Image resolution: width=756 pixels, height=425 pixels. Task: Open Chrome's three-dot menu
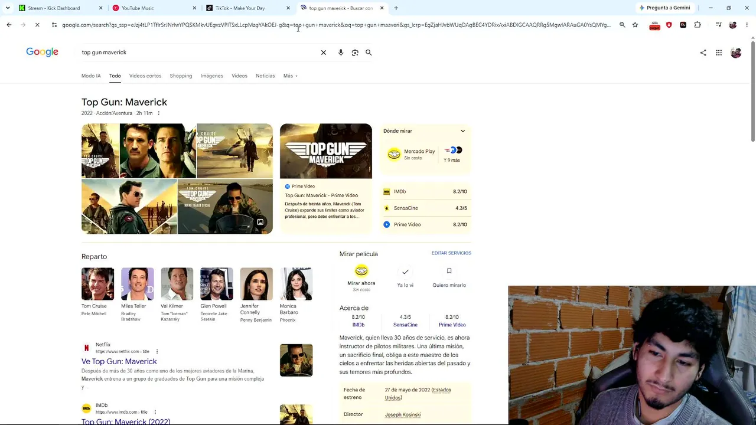coord(747,25)
